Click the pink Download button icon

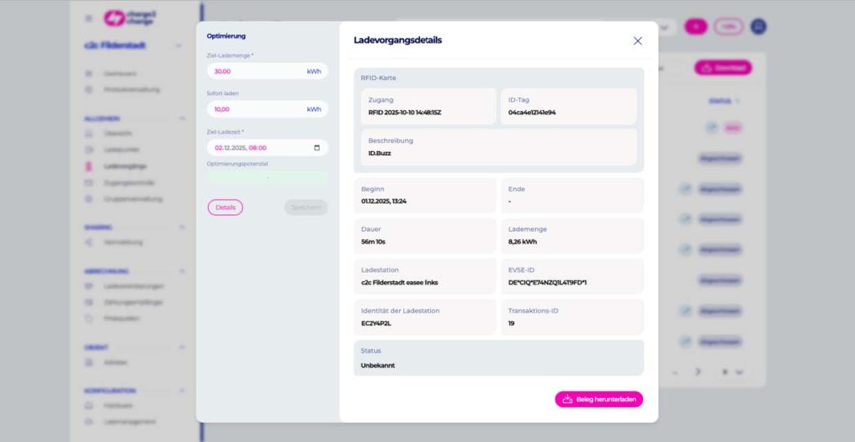pos(706,68)
